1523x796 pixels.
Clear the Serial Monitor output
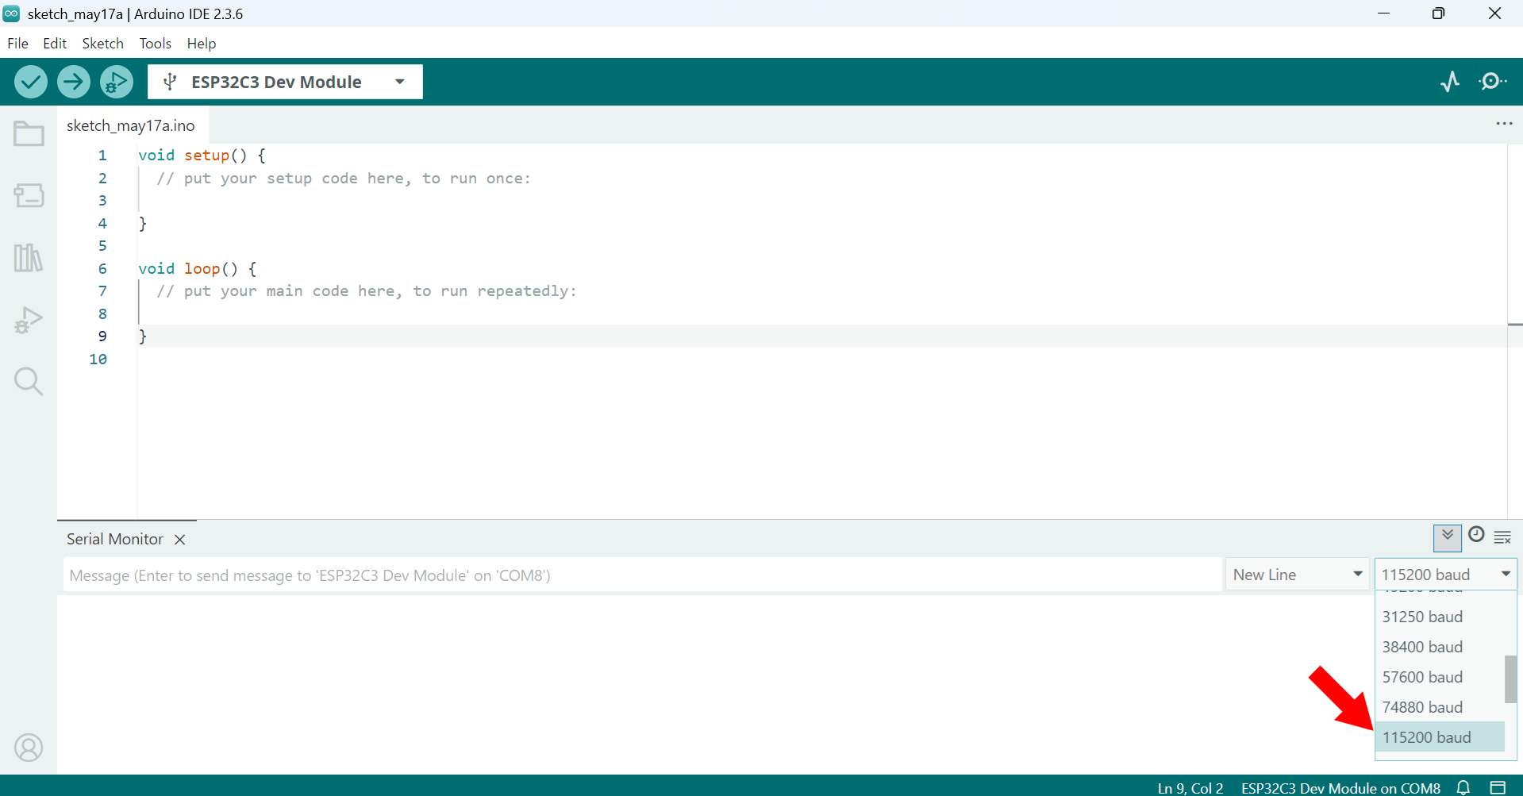[x=1502, y=537]
